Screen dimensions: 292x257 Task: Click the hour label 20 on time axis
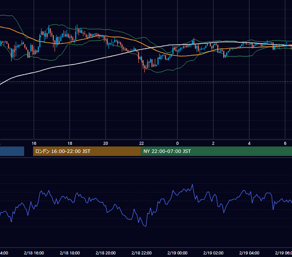click(106, 143)
